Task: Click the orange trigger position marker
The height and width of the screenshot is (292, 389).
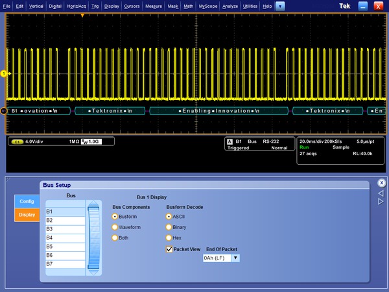Action: coord(82,15)
